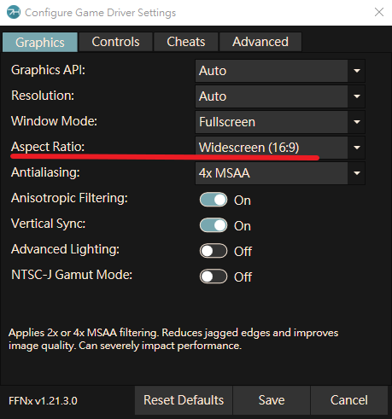Click the 7th Heaven app icon in title bar

pyautogui.click(x=14, y=12)
